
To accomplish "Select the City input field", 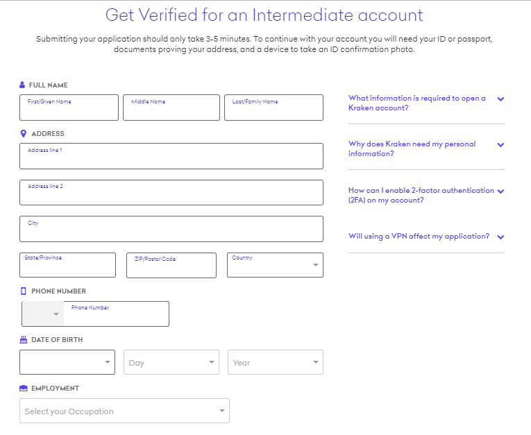I will pos(171,229).
